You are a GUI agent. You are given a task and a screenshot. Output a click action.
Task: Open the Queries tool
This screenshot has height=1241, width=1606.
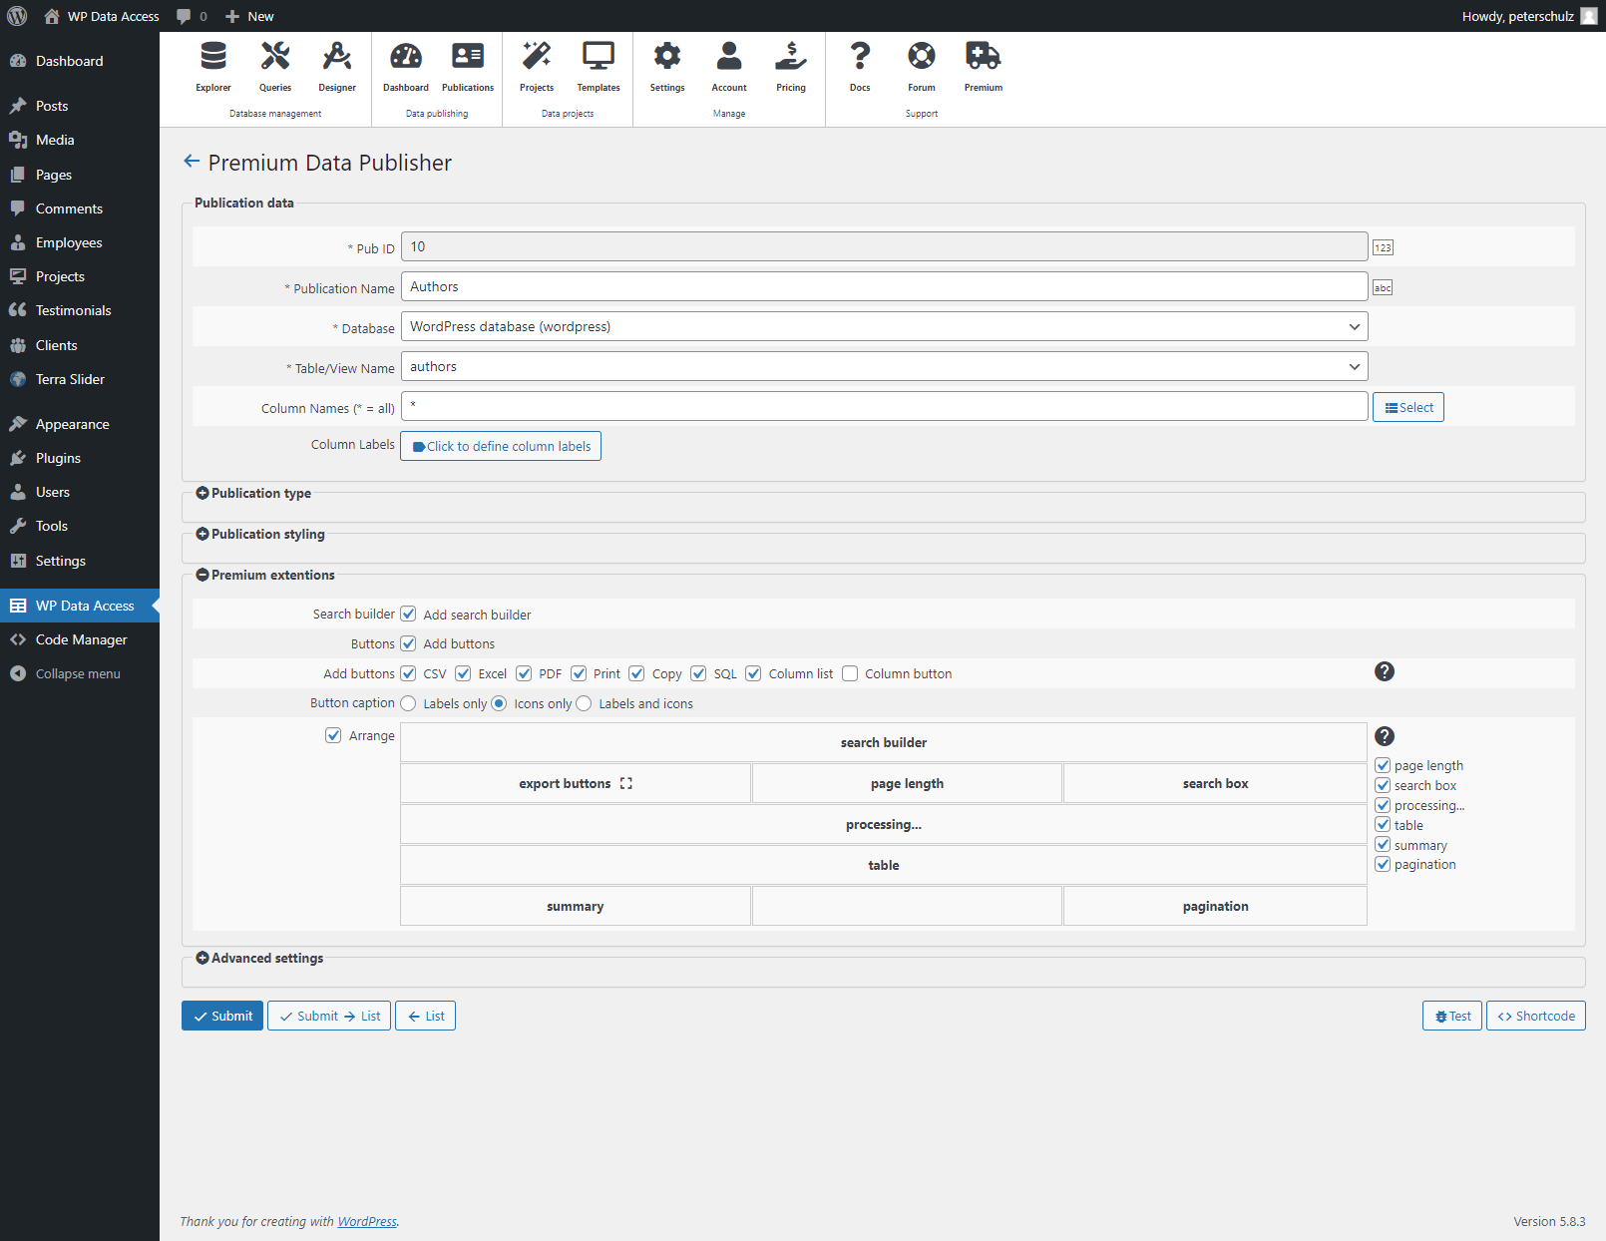click(x=275, y=67)
